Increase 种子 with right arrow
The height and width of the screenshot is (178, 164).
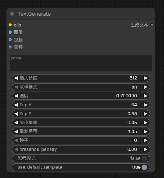point(145,140)
